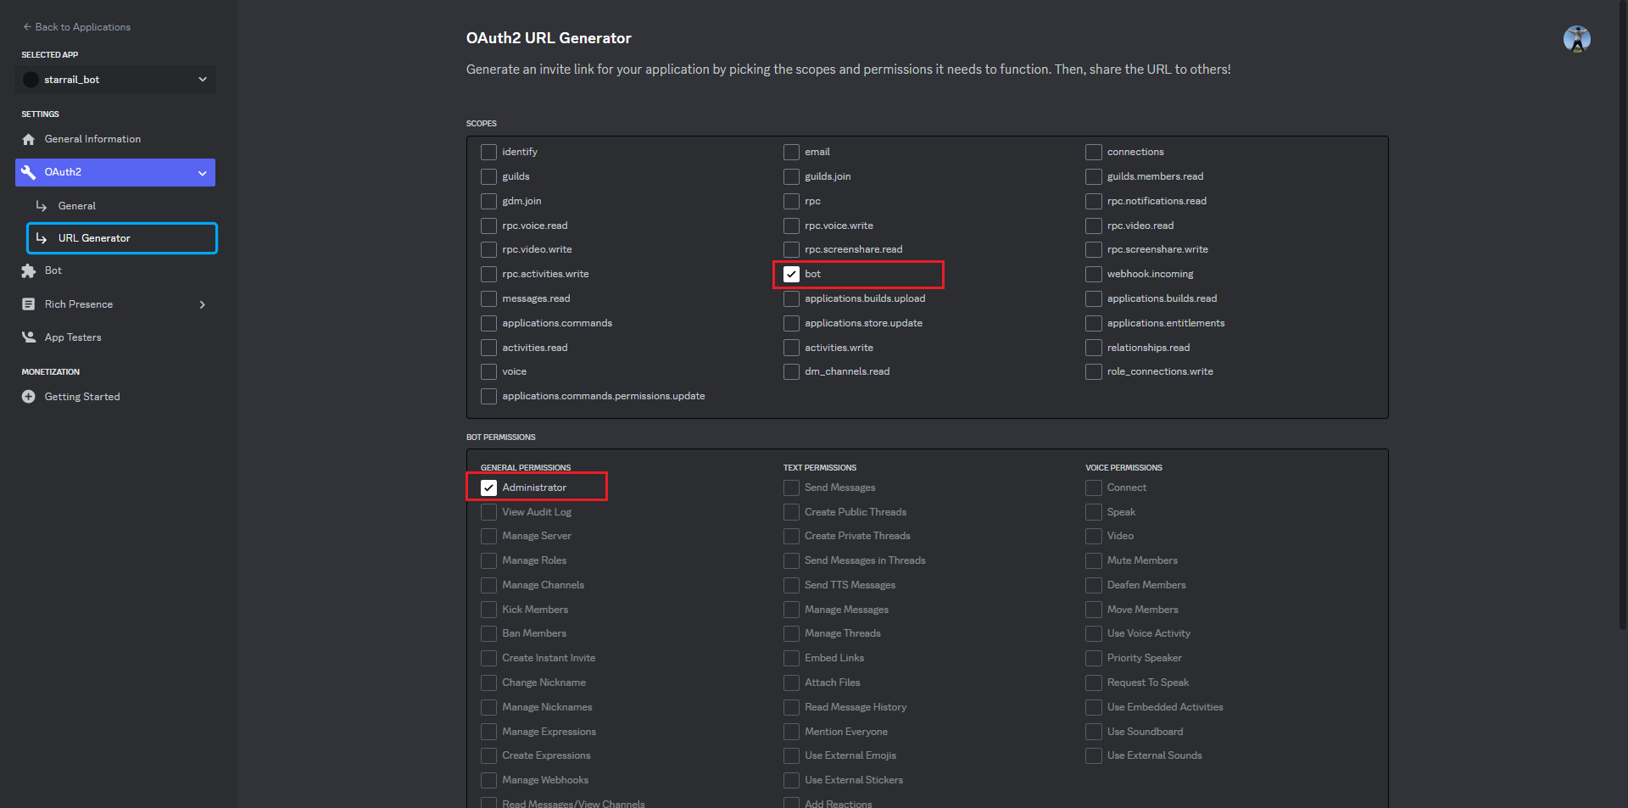The image size is (1628, 808).
Task: Uncheck the bot scope checkbox
Action: coord(791,274)
